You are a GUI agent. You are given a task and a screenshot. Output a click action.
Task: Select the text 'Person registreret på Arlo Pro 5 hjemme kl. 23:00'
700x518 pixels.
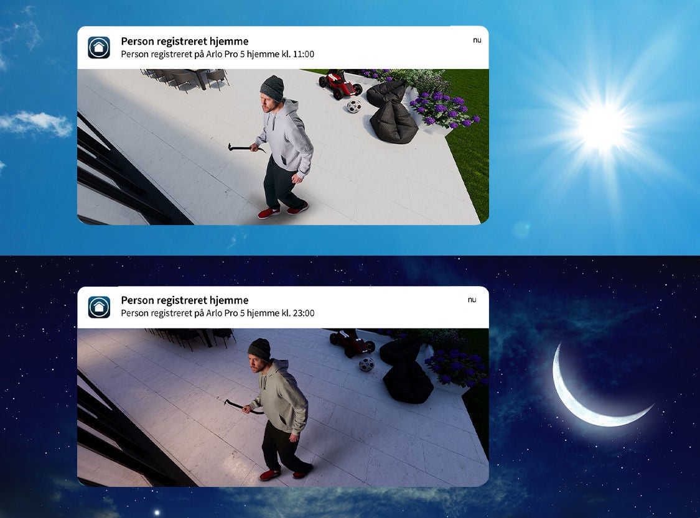click(217, 313)
